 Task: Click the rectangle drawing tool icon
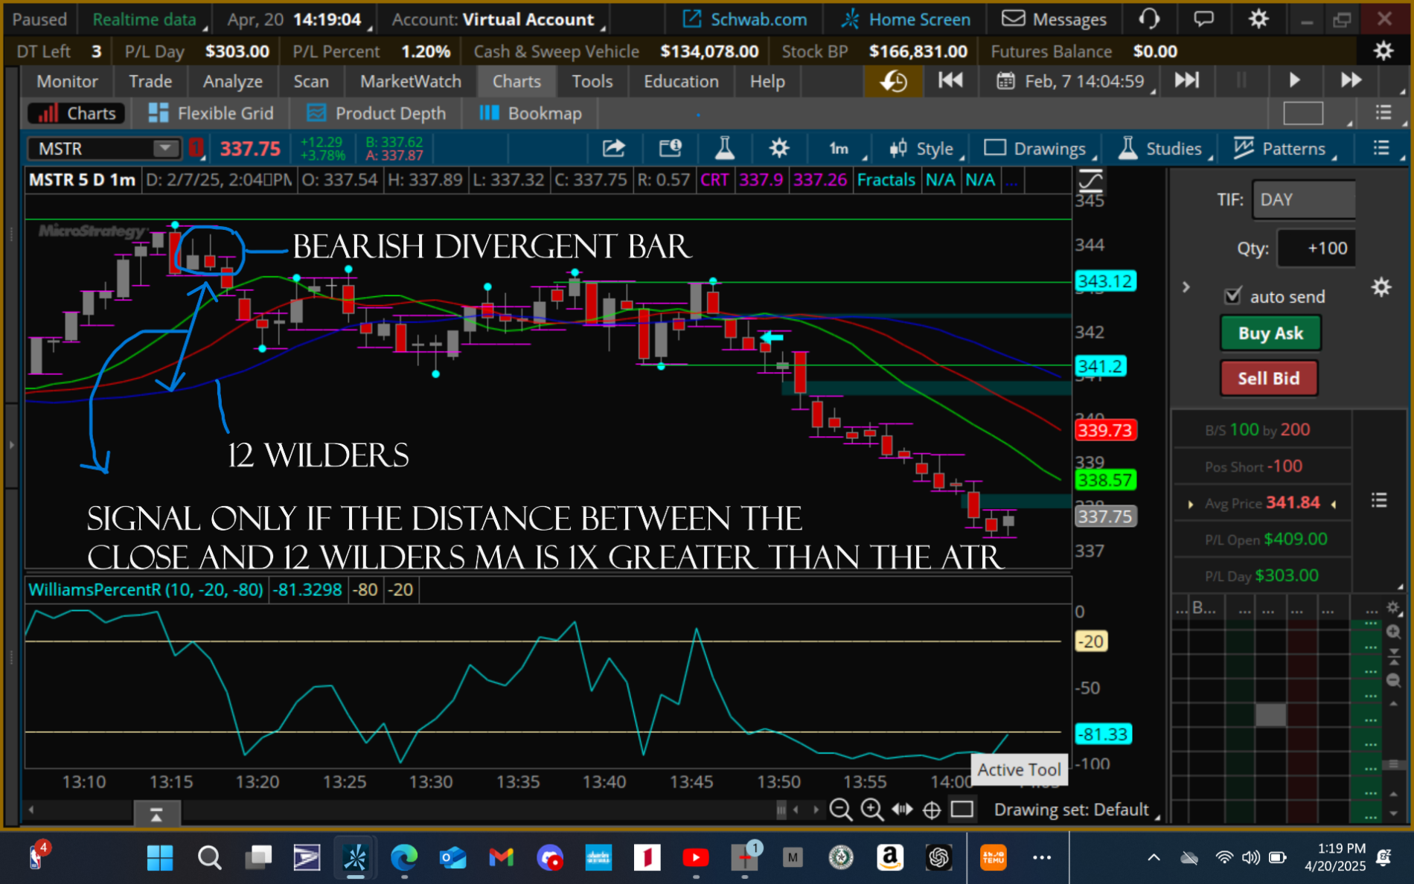[962, 809]
